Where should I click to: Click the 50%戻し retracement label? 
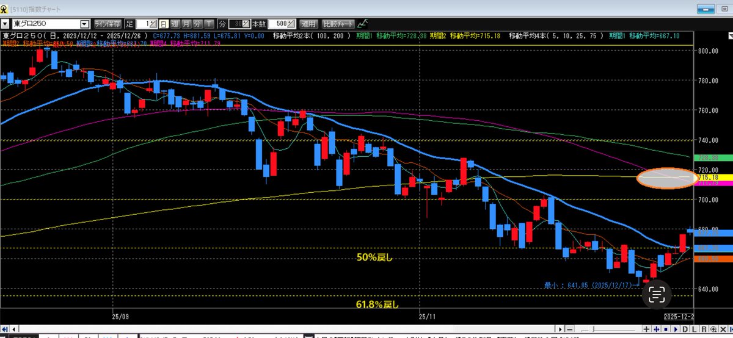point(374,257)
